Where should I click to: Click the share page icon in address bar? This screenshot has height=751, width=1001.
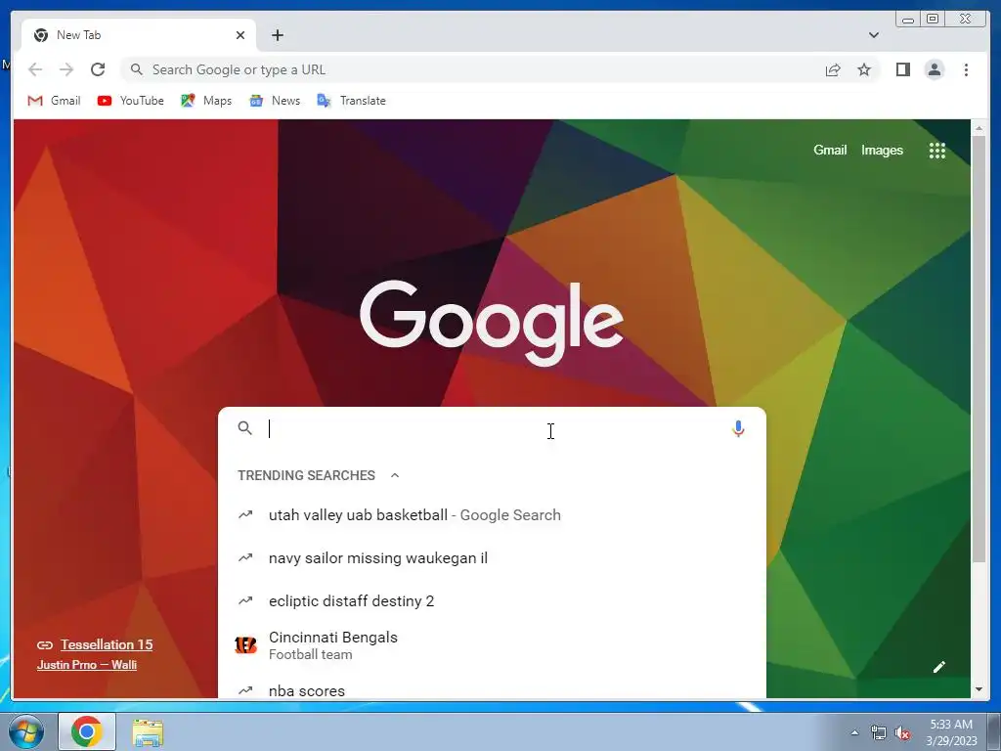point(833,69)
